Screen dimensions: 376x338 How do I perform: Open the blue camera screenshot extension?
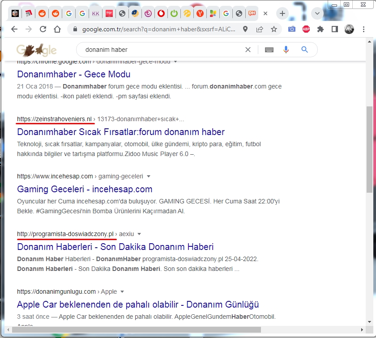point(291,29)
